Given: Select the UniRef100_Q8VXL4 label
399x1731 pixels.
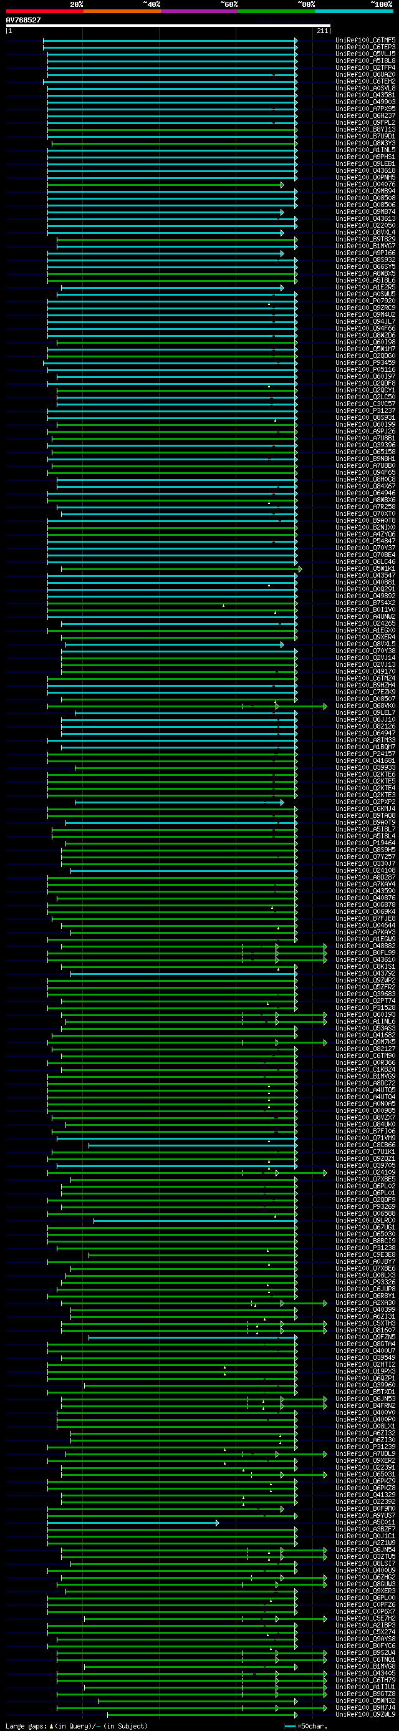Looking at the screenshot, I should 365,233.
